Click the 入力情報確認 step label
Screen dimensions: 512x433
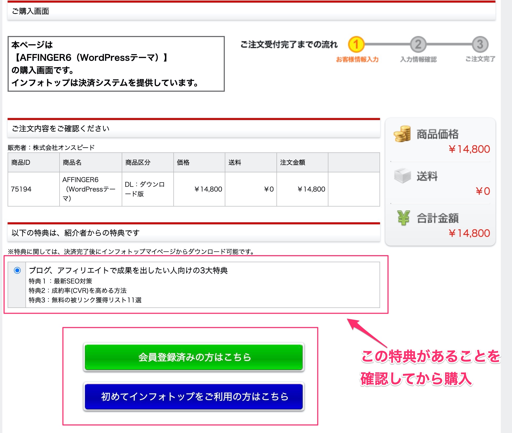[418, 59]
